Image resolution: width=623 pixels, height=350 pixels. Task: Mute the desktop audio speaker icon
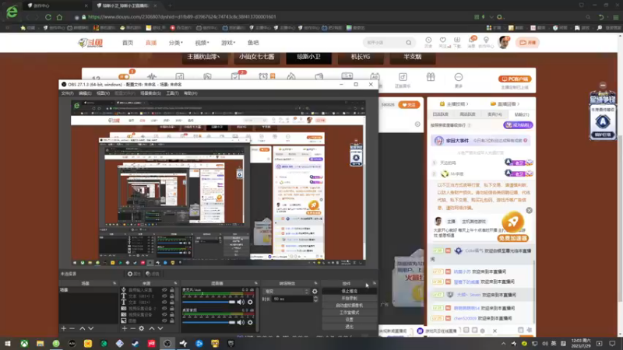click(241, 322)
